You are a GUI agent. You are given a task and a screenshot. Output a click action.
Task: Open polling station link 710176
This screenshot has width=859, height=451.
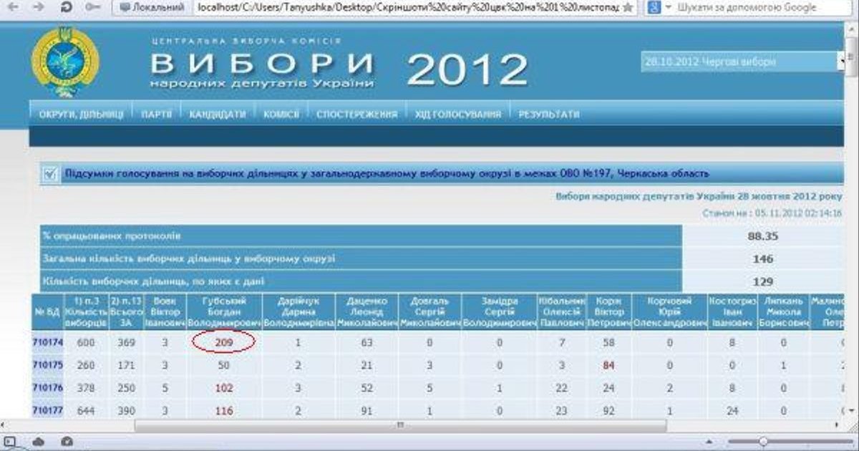48,387
